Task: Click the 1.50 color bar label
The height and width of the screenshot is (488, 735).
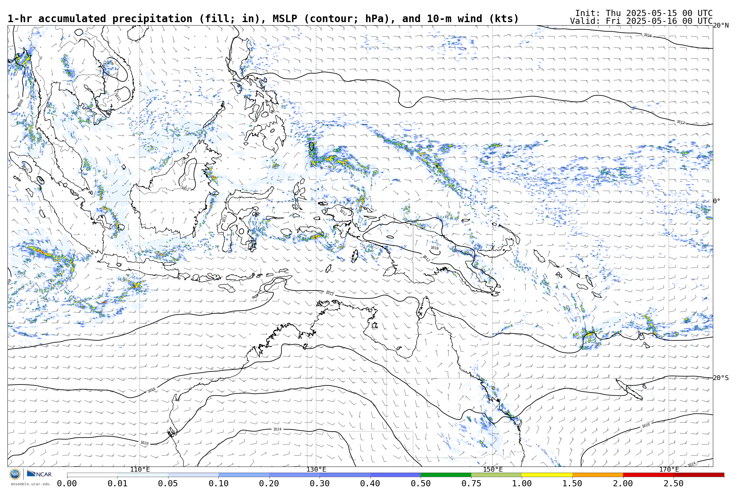Action: click(572, 484)
